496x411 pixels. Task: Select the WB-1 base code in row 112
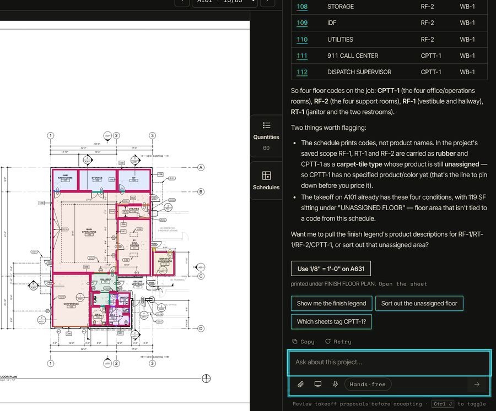pos(467,72)
